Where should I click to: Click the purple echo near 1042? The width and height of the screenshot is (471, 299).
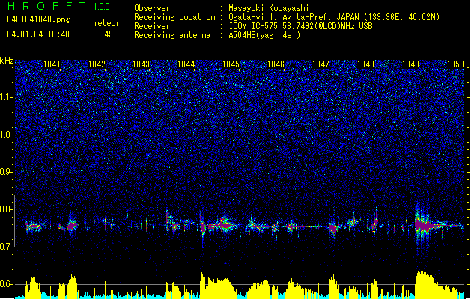click(x=72, y=226)
